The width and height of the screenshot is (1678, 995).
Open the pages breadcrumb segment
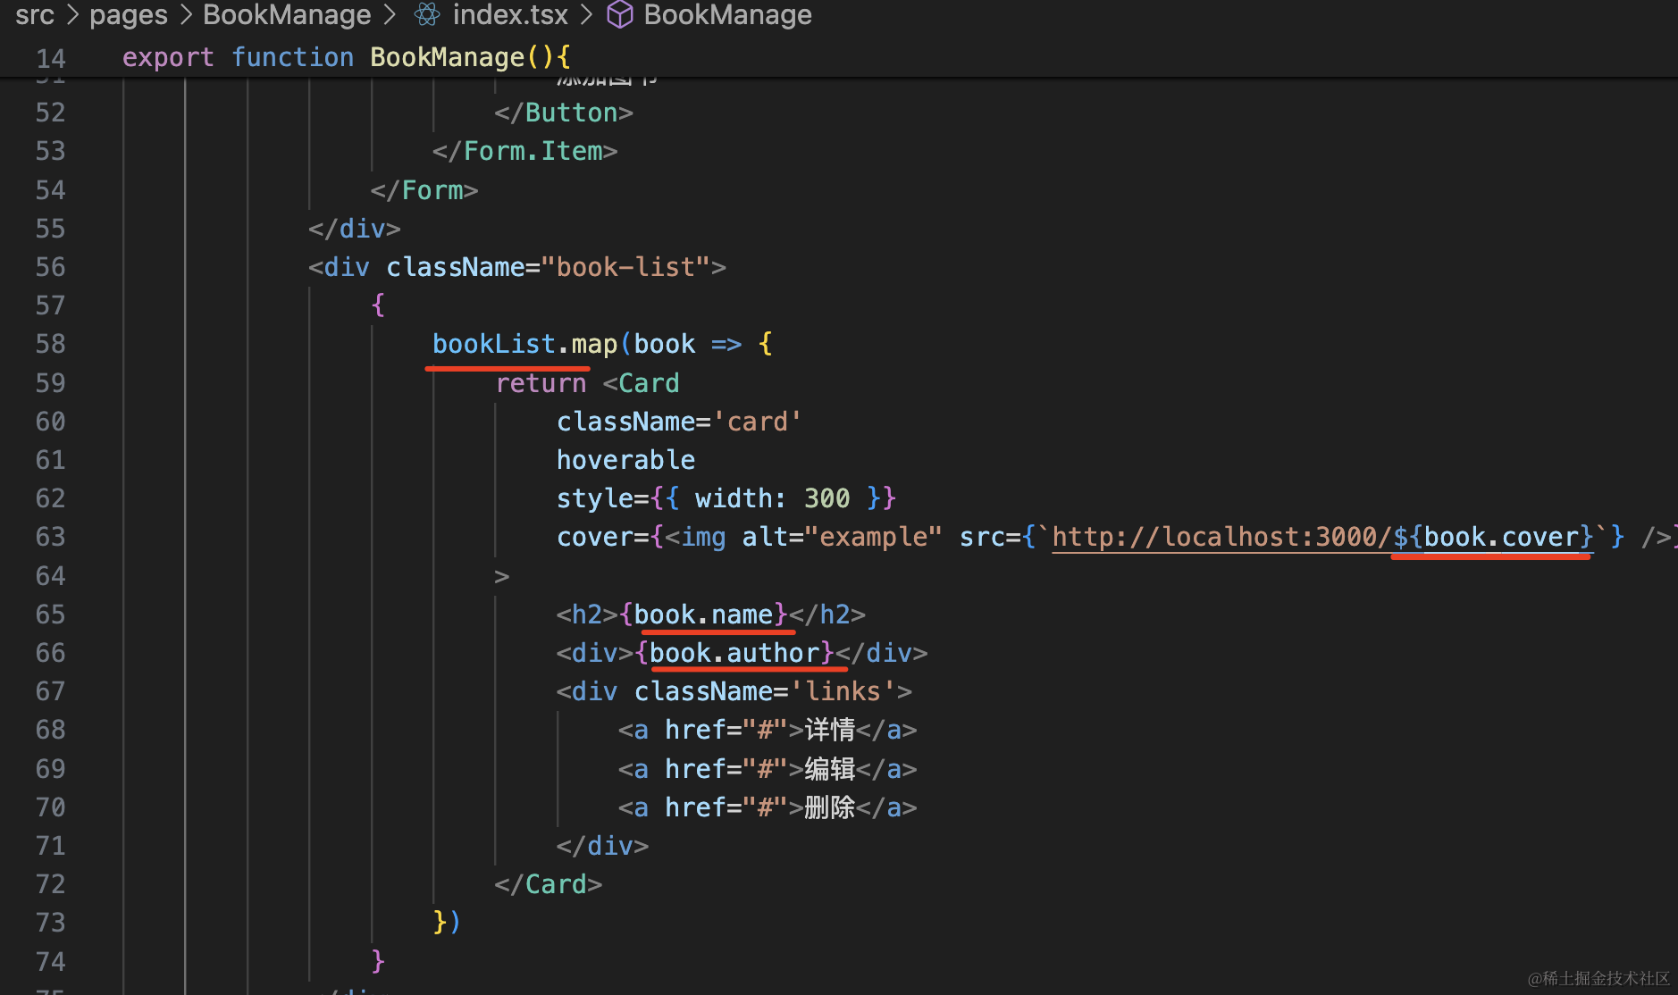[x=129, y=14]
